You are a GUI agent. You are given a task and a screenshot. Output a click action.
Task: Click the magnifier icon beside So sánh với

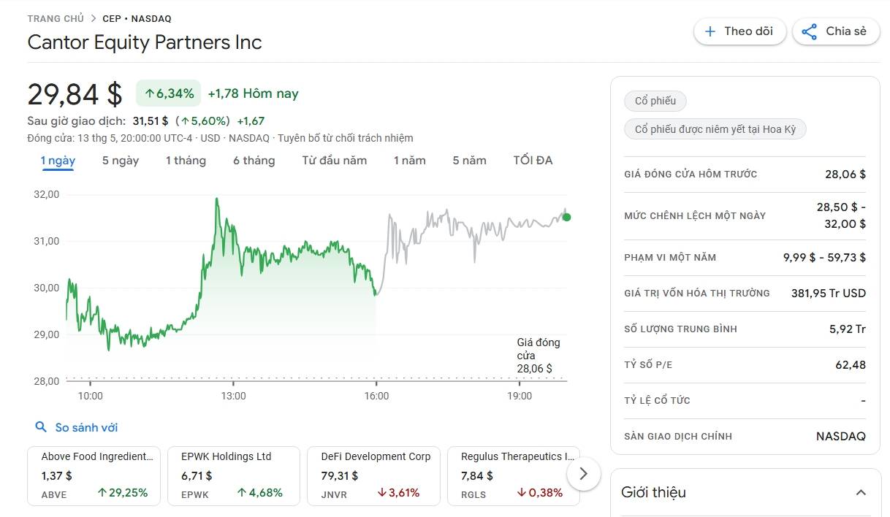click(x=41, y=427)
